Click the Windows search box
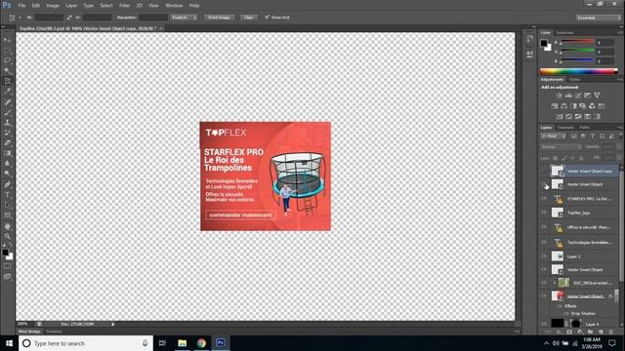625x351 pixels. tap(86, 343)
